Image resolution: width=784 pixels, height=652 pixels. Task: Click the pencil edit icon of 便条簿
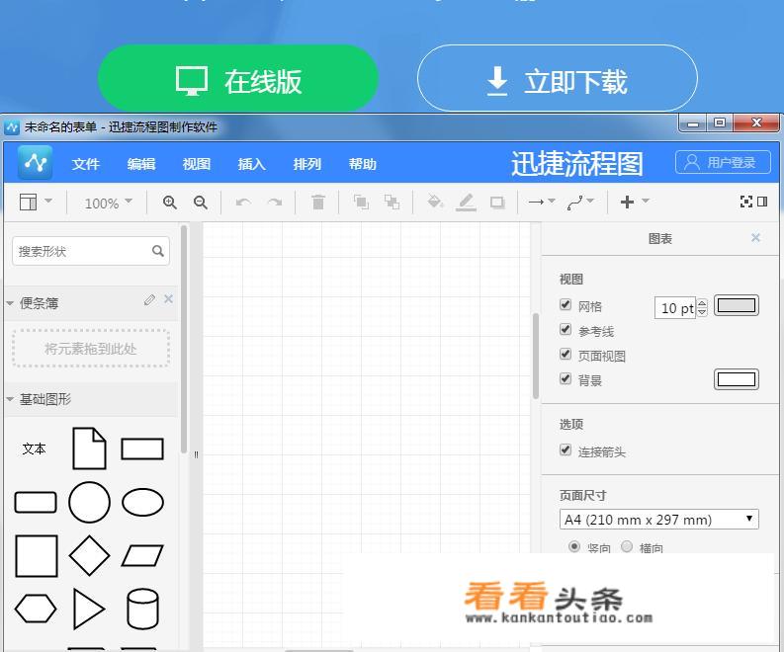pos(149,299)
